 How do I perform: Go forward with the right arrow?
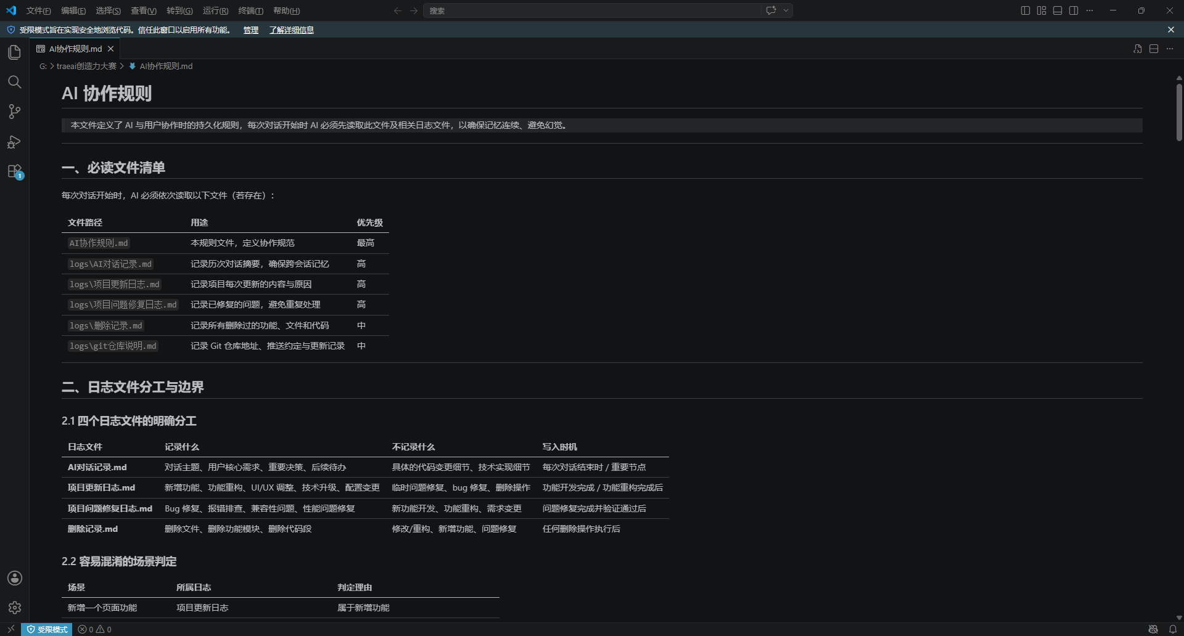coord(414,10)
